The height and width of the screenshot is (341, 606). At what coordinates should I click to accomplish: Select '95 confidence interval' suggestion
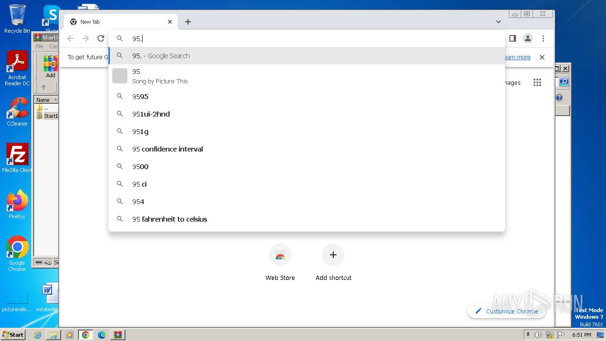[307, 149]
